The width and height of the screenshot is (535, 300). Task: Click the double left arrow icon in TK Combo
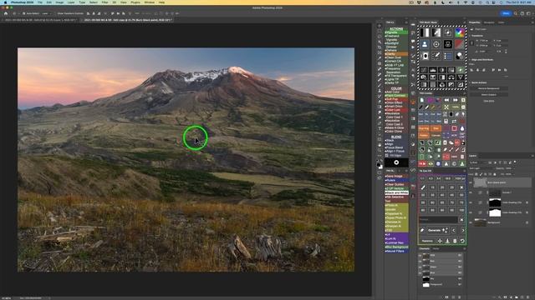[x=446, y=100]
